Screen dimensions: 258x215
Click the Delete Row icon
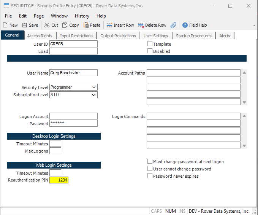(x=141, y=25)
